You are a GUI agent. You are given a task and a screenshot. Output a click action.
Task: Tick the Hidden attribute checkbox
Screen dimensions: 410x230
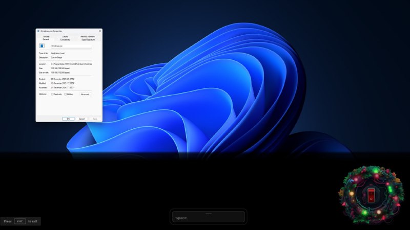(66, 94)
